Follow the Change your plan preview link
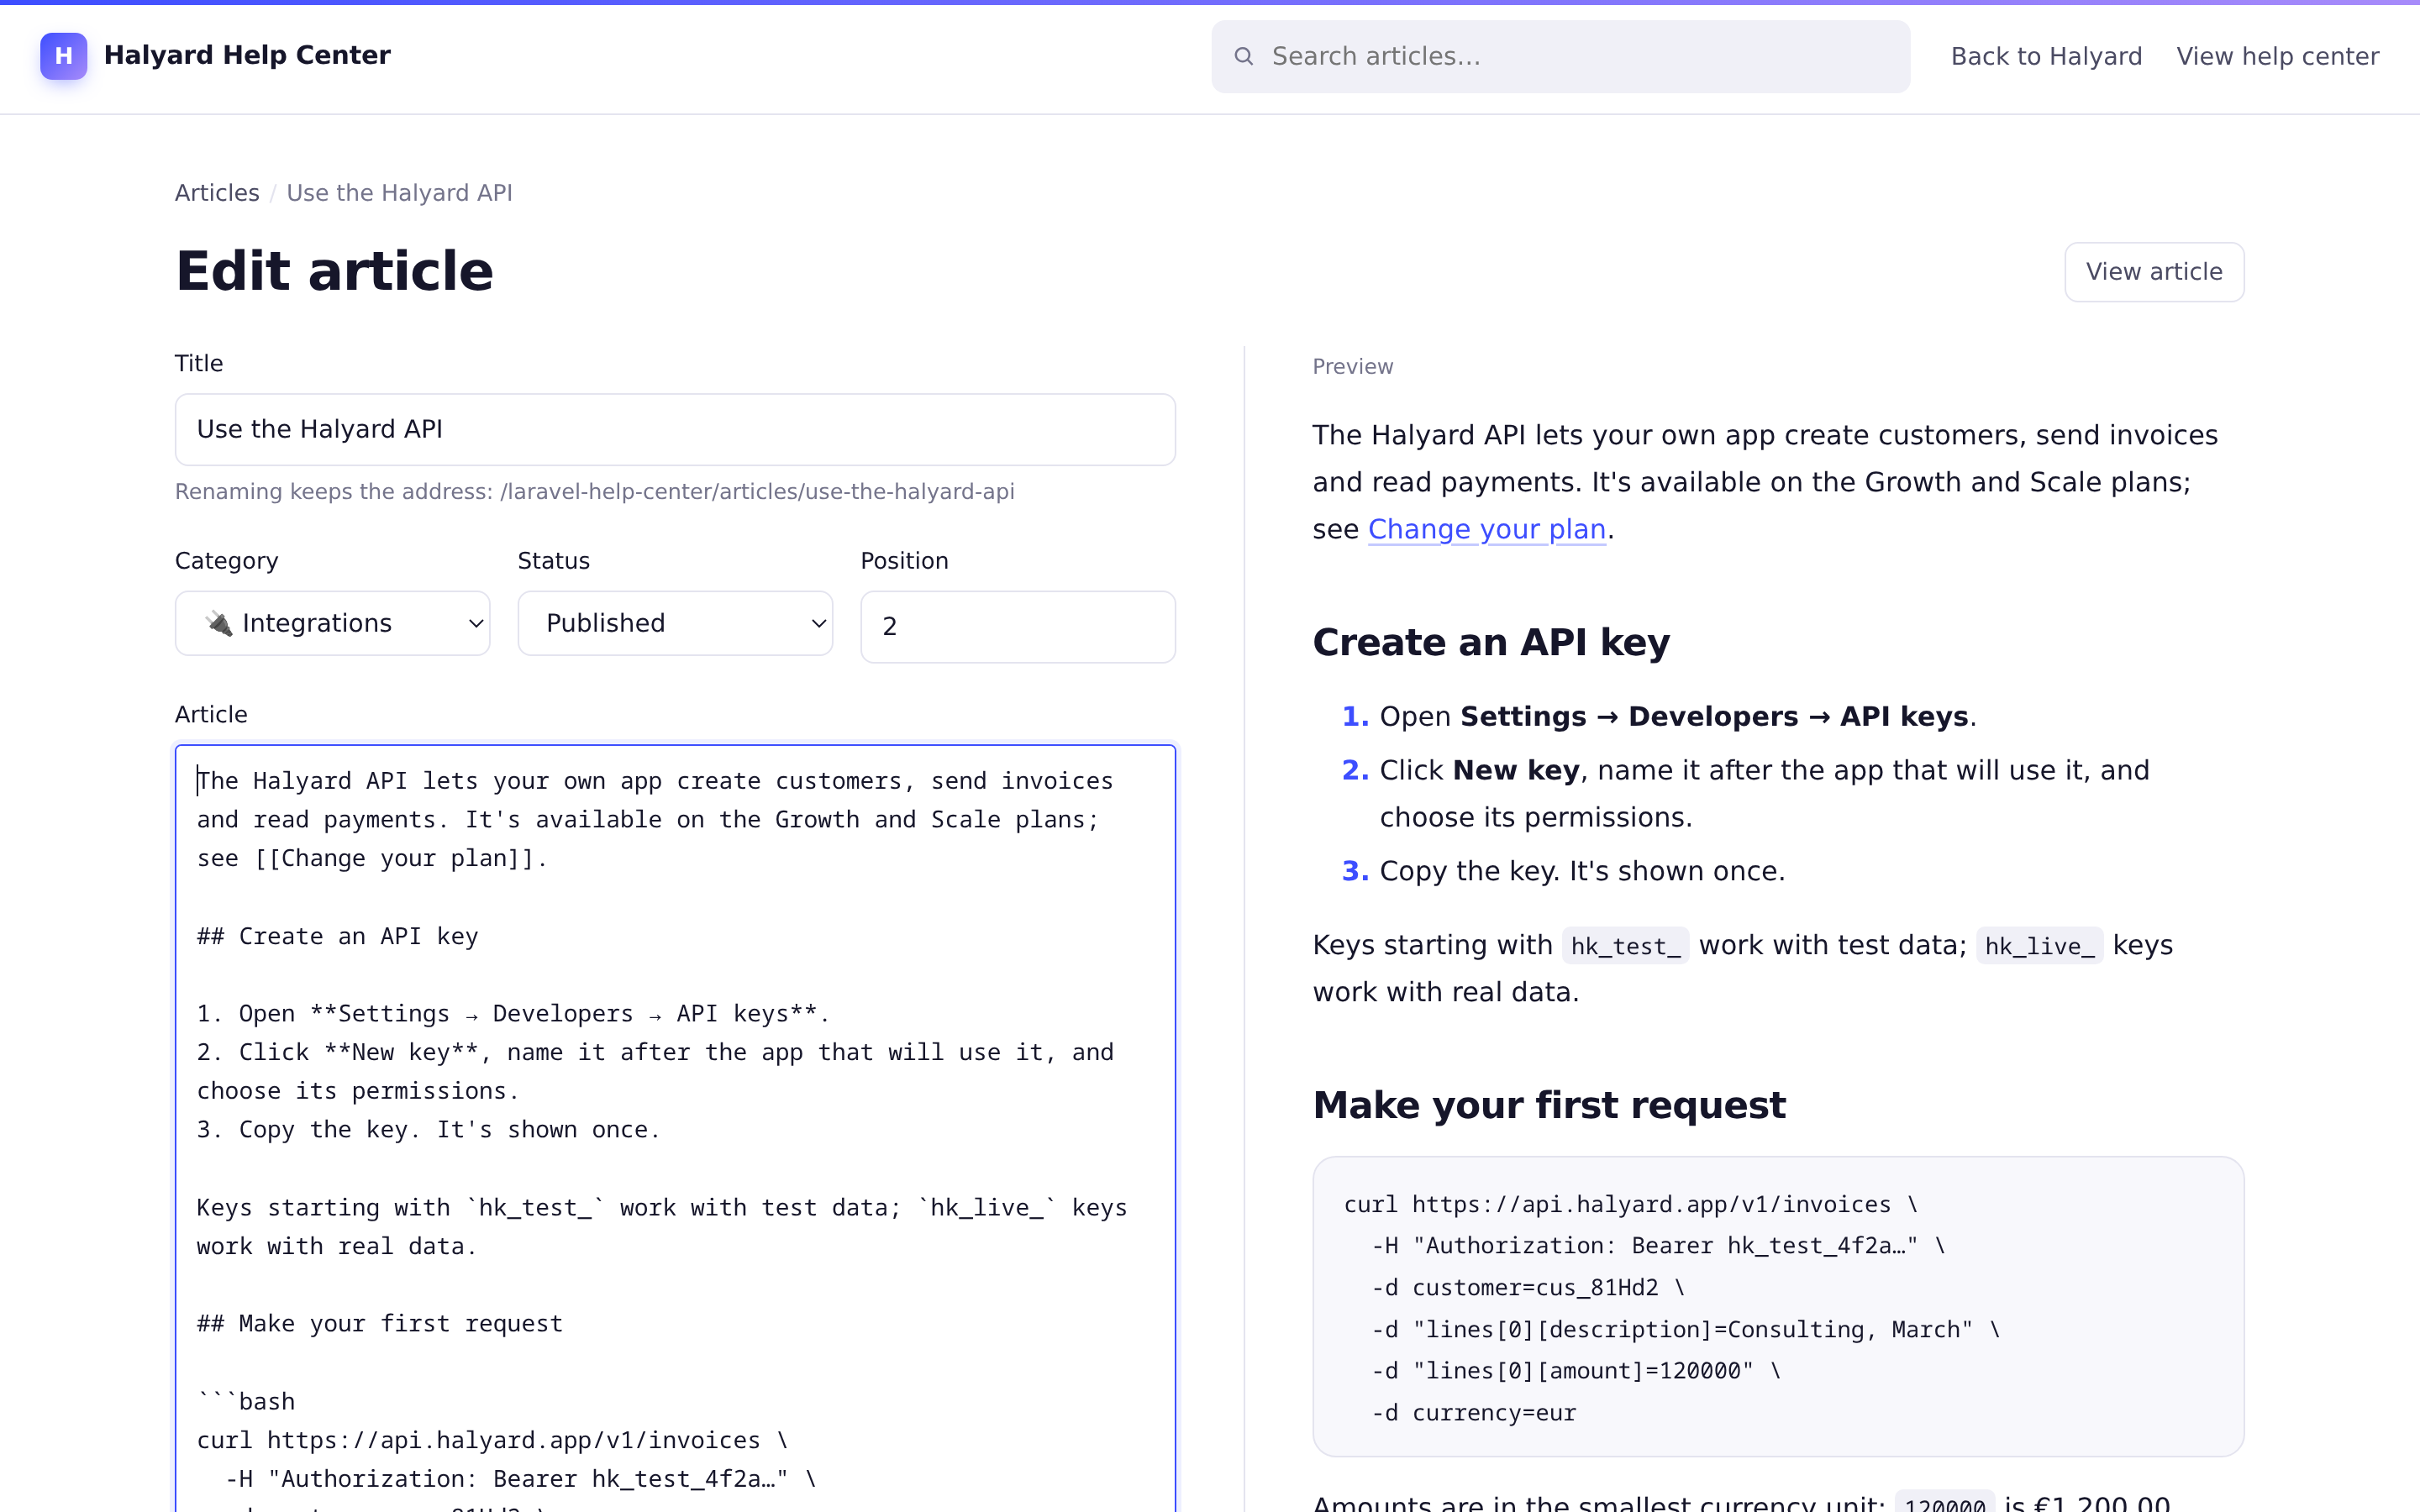This screenshot has width=2420, height=1512. click(1486, 529)
